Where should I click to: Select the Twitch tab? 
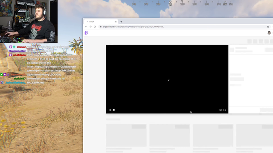(x=101, y=22)
